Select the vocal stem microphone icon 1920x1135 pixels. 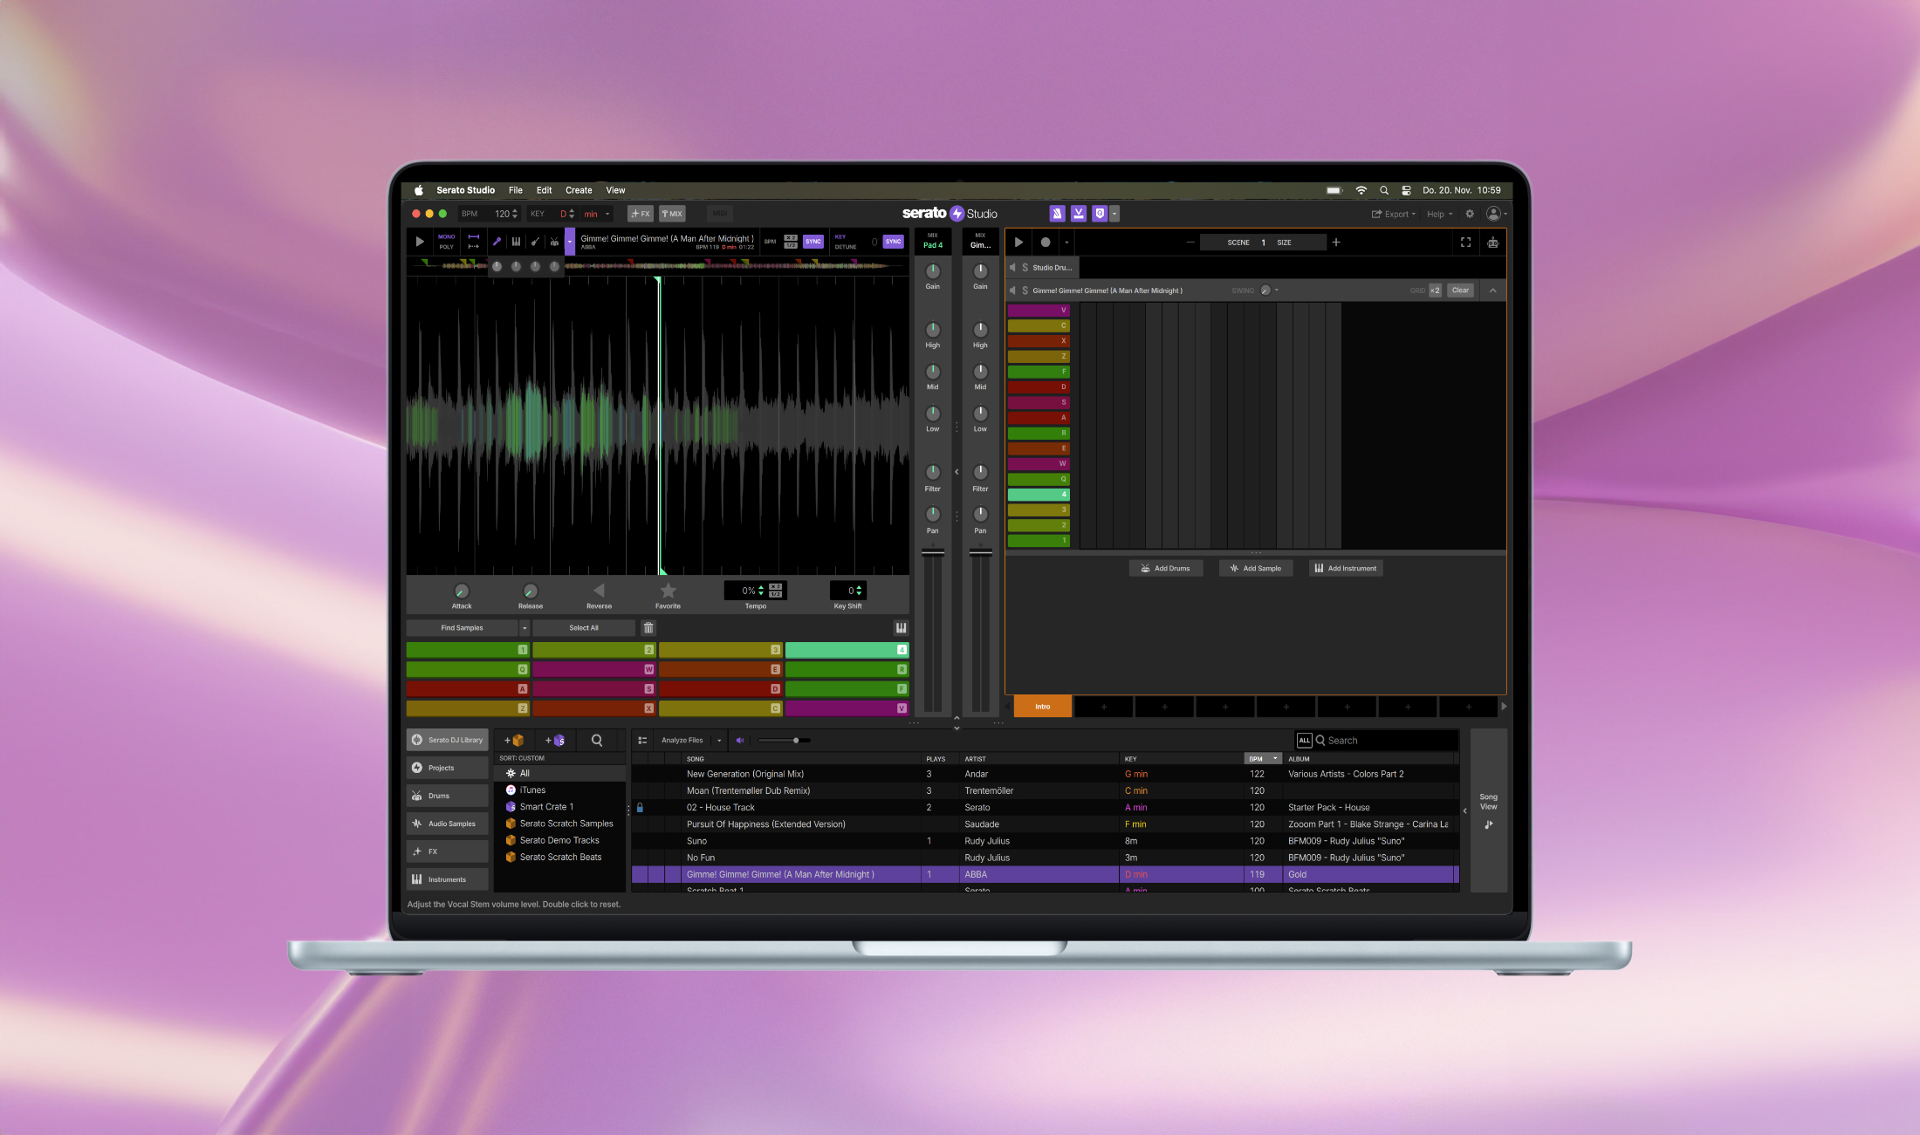(497, 241)
